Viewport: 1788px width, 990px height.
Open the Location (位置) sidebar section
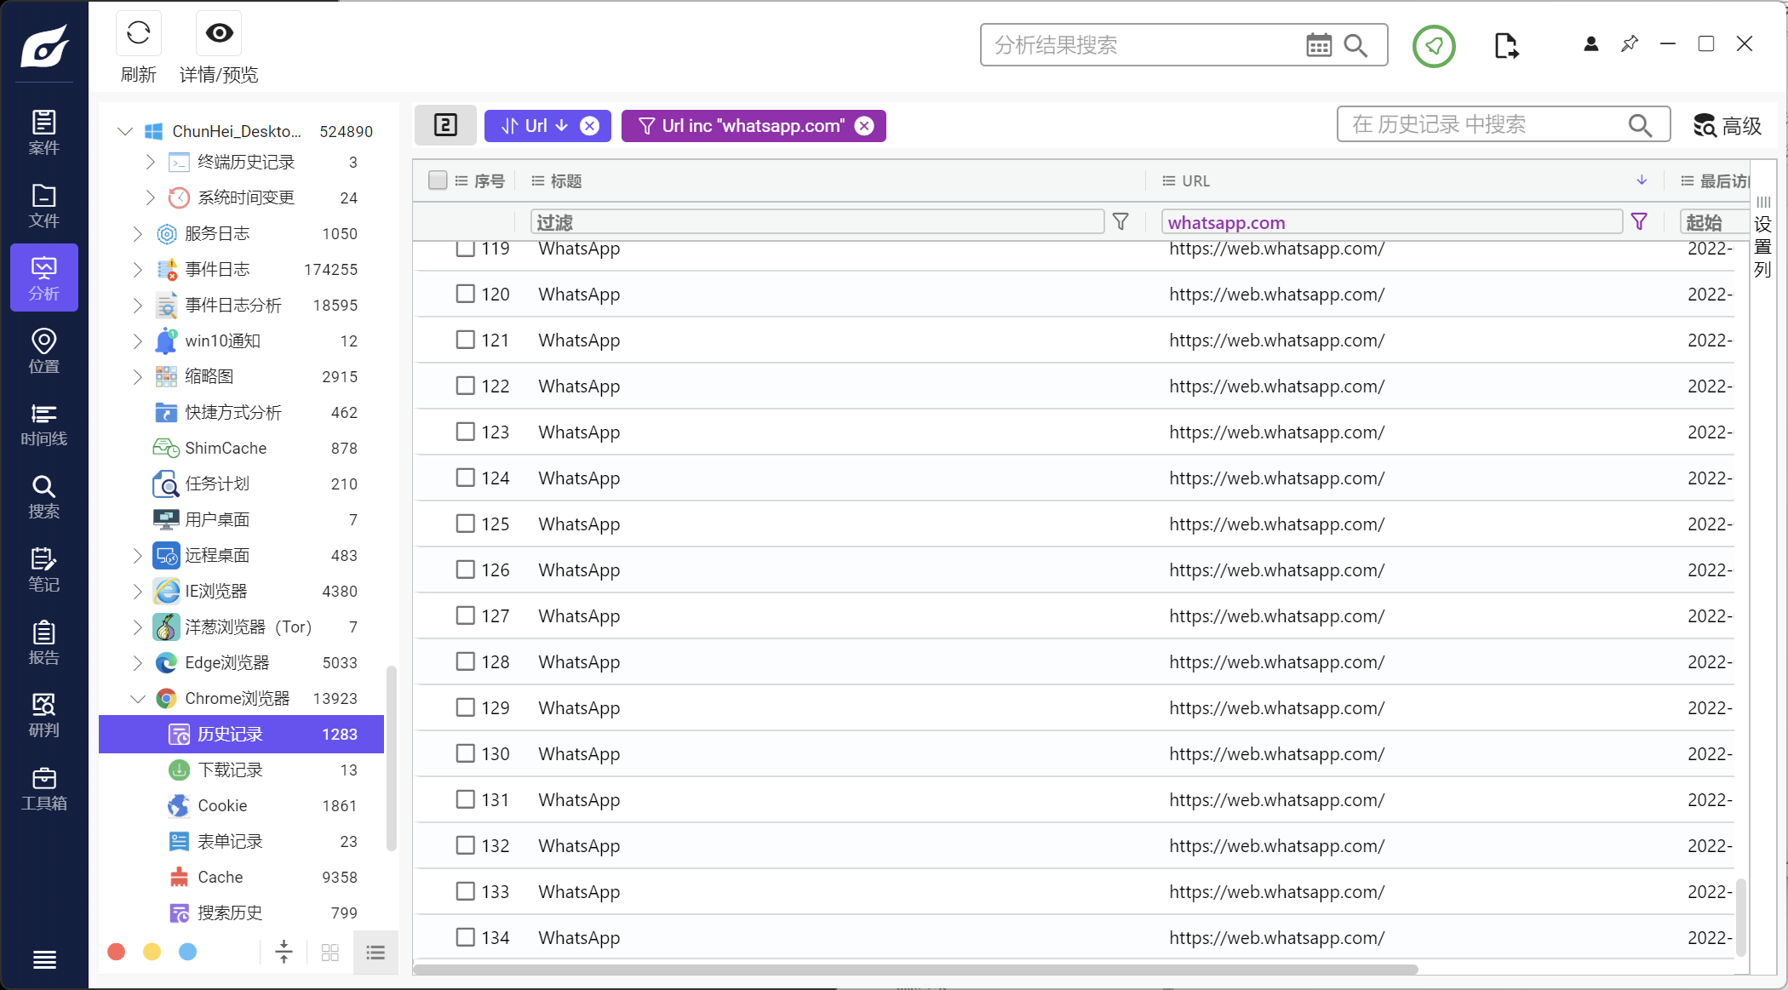click(x=44, y=351)
